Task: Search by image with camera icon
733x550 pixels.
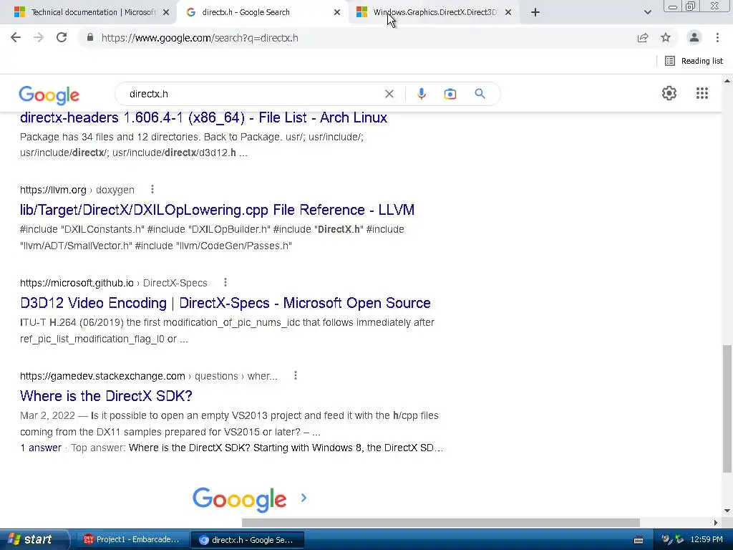Action: click(x=450, y=94)
